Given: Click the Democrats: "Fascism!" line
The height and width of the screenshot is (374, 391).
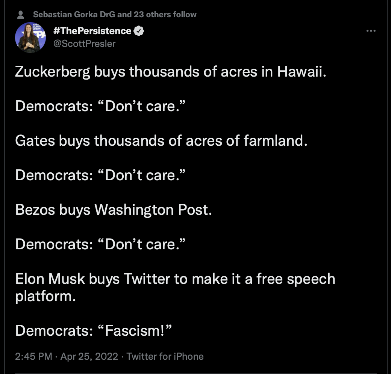Looking at the screenshot, I should (94, 331).
